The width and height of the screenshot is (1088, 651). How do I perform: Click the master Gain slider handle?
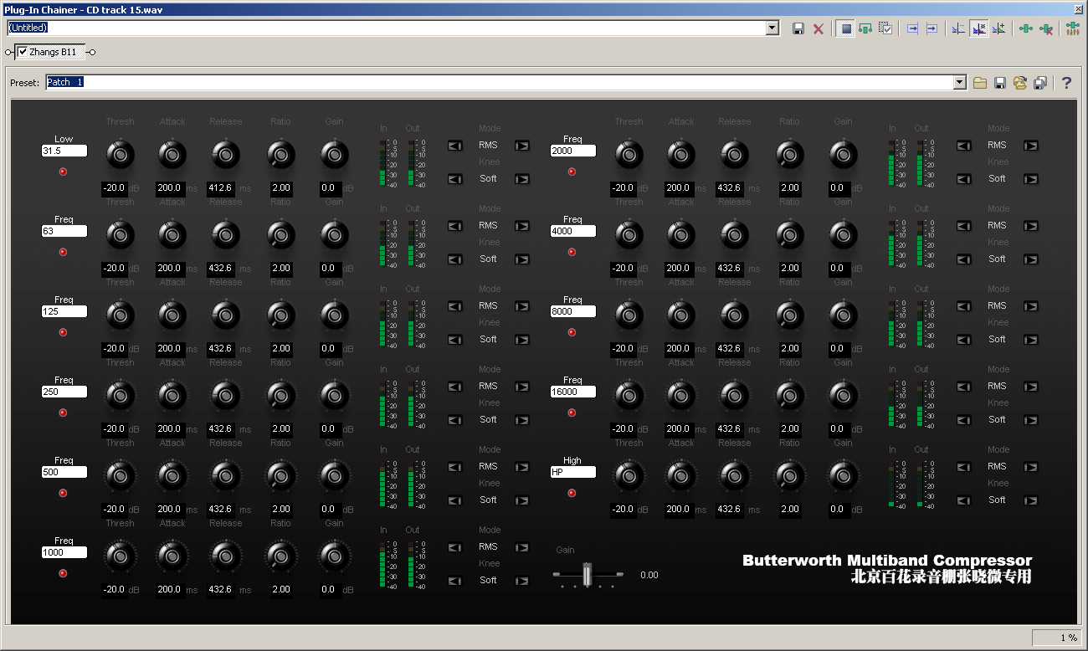click(x=588, y=574)
